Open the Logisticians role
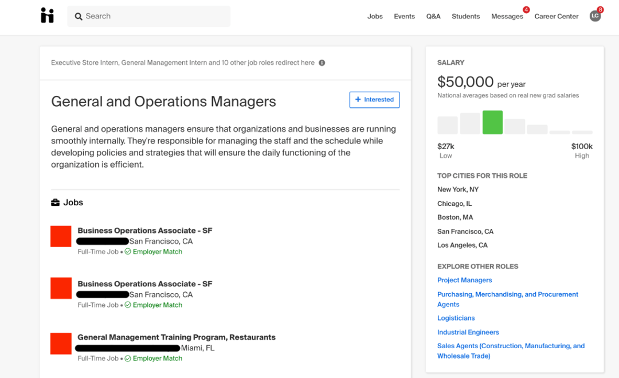 [456, 318]
